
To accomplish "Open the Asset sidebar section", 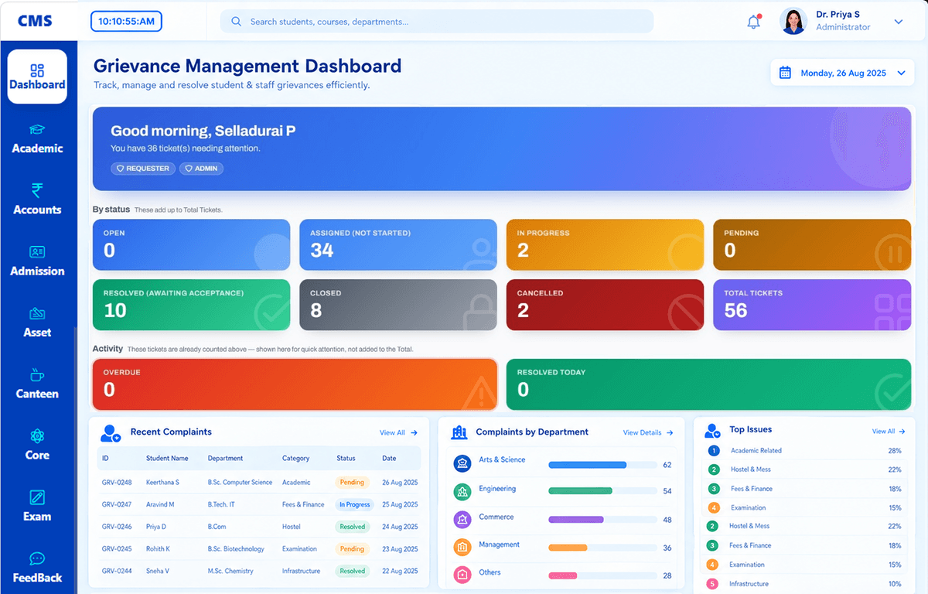I will click(37, 323).
